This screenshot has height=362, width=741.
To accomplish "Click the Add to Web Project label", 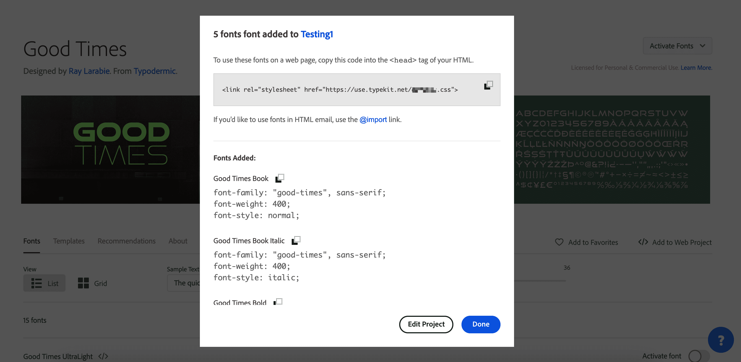I will [x=682, y=242].
